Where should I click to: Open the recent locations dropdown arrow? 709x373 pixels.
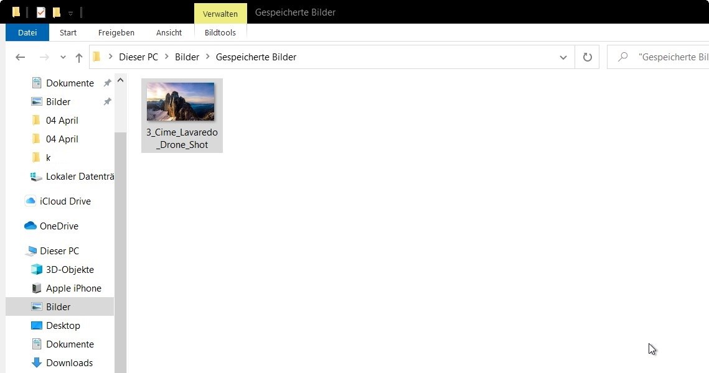pos(63,57)
